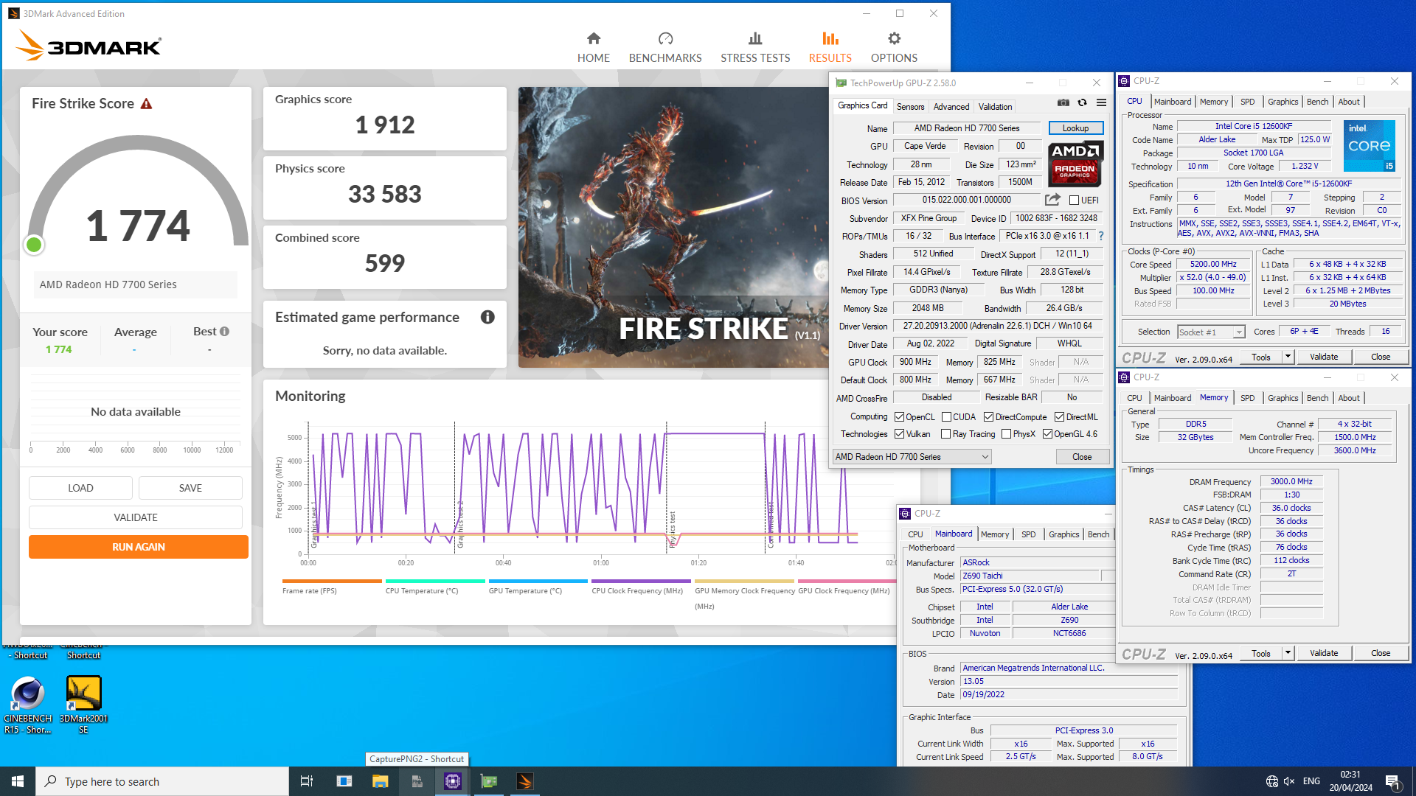Take a GPU-Z screenshot with the camera icon
This screenshot has height=796, width=1416.
[1063, 103]
